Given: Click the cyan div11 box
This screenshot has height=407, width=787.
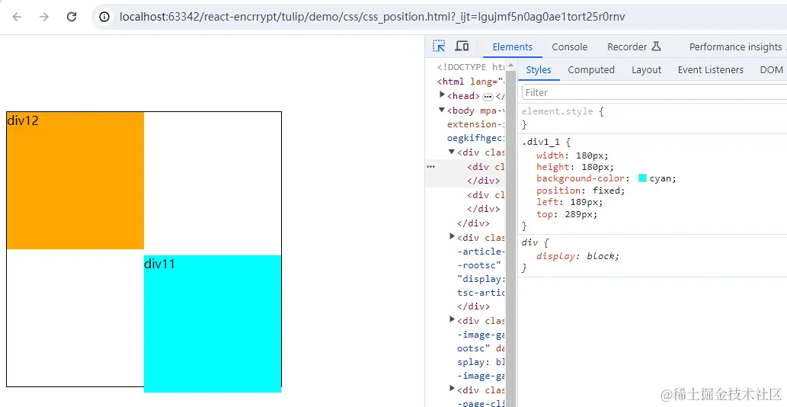Looking at the screenshot, I should click(x=213, y=324).
